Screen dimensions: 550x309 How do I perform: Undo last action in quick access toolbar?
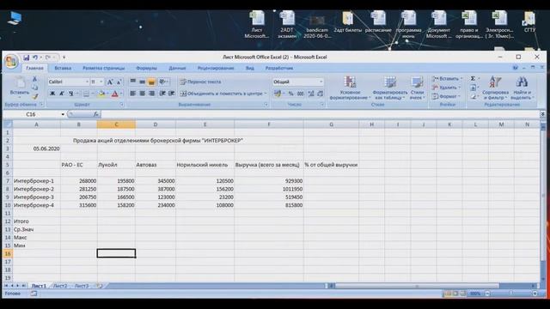pos(35,58)
